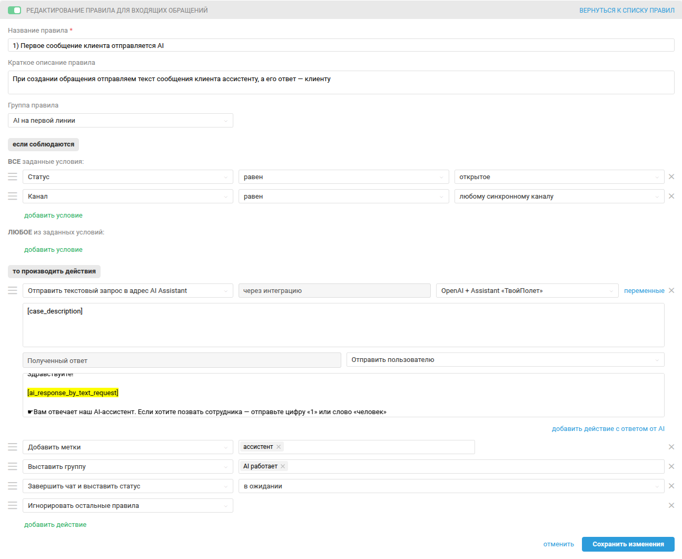Image resolution: width=682 pixels, height=559 pixels.
Task: Delete the Игнорировать остальные правила action
Action: click(671, 506)
